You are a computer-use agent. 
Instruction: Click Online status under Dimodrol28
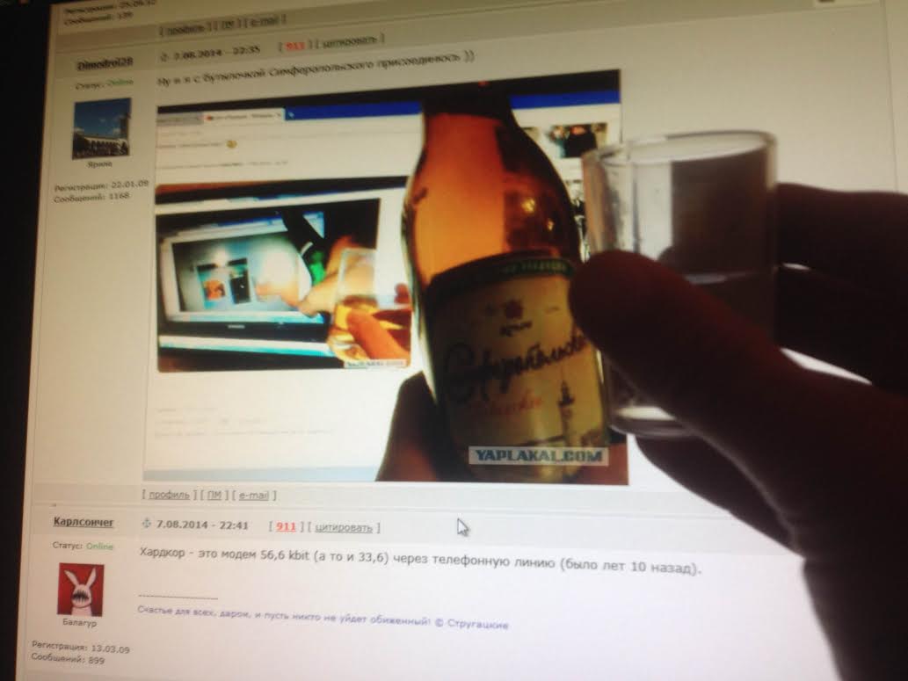pyautogui.click(x=120, y=83)
